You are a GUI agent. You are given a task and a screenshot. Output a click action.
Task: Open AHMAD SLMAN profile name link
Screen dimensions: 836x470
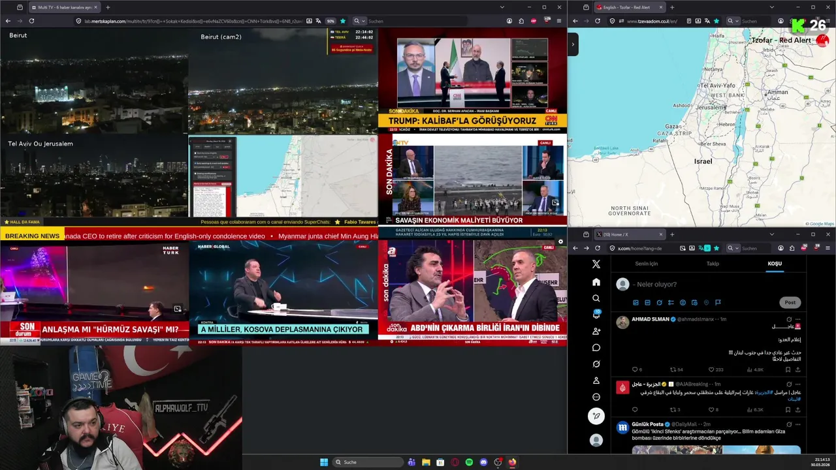651,319
